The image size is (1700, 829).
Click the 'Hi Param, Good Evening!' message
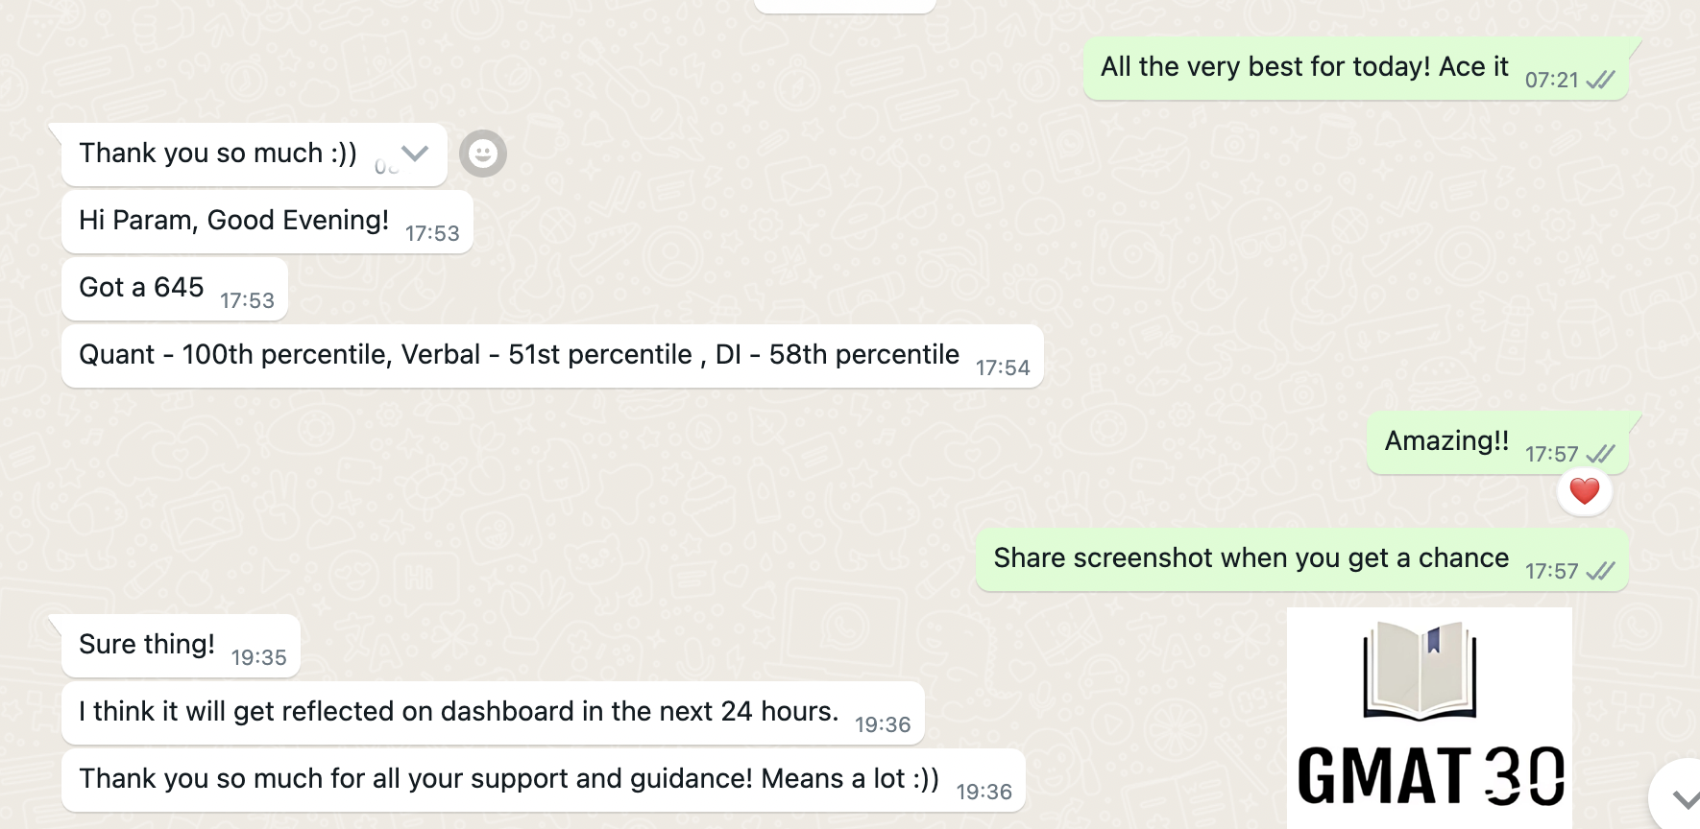(234, 221)
